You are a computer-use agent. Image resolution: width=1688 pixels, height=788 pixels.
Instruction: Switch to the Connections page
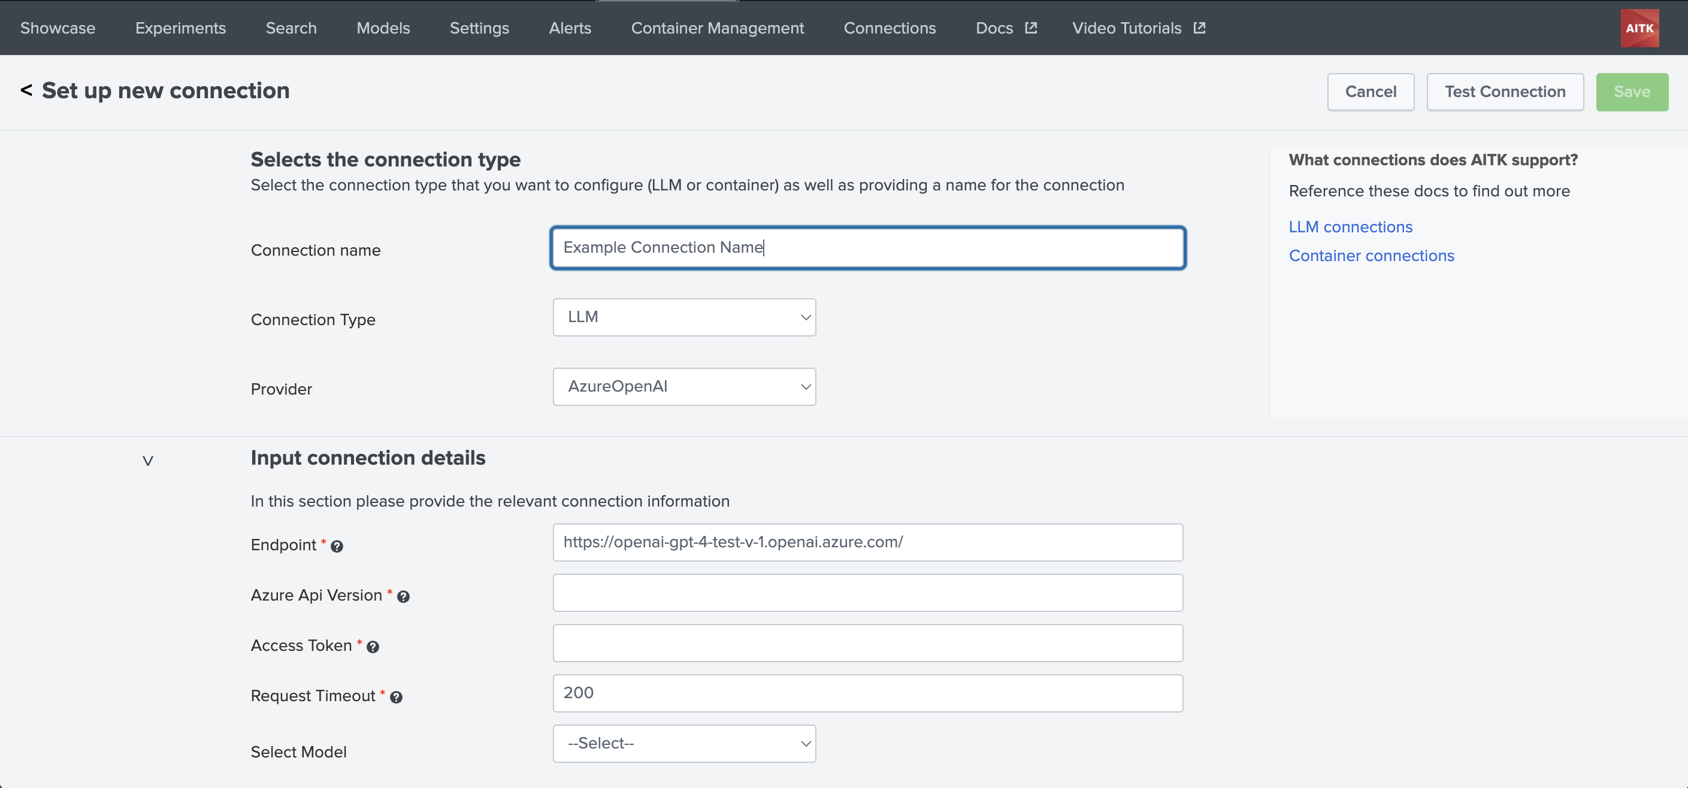click(889, 28)
